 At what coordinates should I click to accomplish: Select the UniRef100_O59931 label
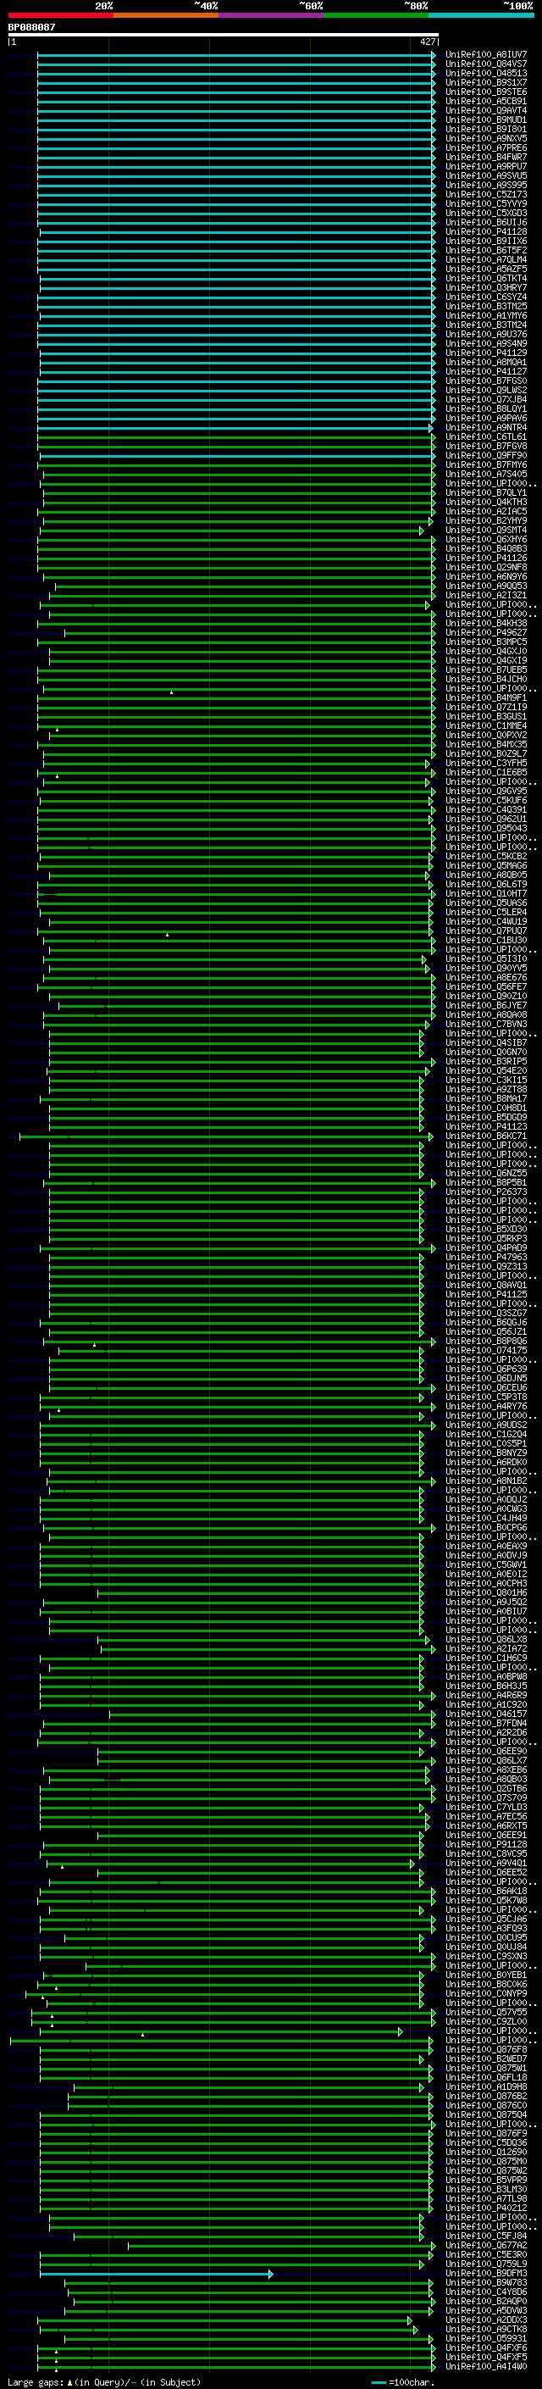pyautogui.click(x=485, y=2338)
